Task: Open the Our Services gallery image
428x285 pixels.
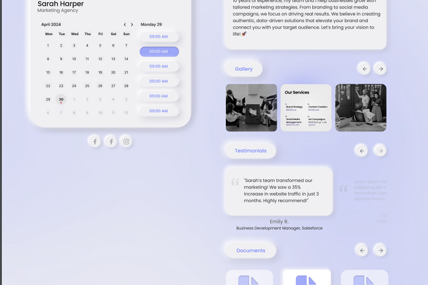Action: [306, 108]
